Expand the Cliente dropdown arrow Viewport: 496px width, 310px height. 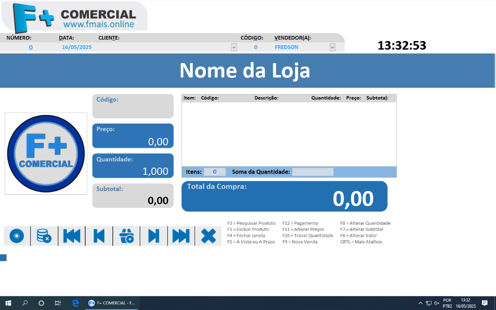pos(234,48)
